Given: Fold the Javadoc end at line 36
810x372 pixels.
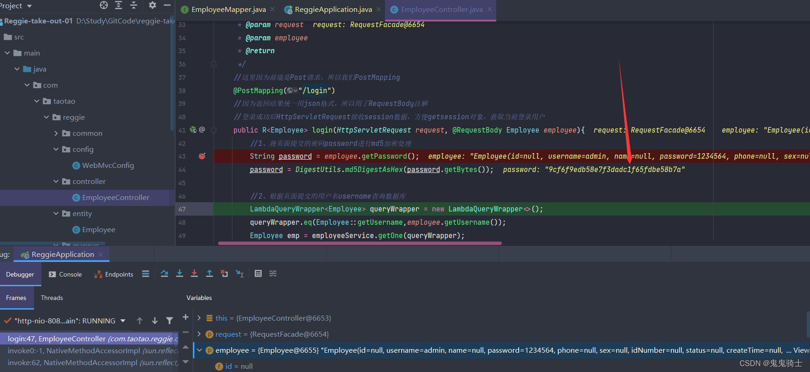Looking at the screenshot, I should click(214, 64).
